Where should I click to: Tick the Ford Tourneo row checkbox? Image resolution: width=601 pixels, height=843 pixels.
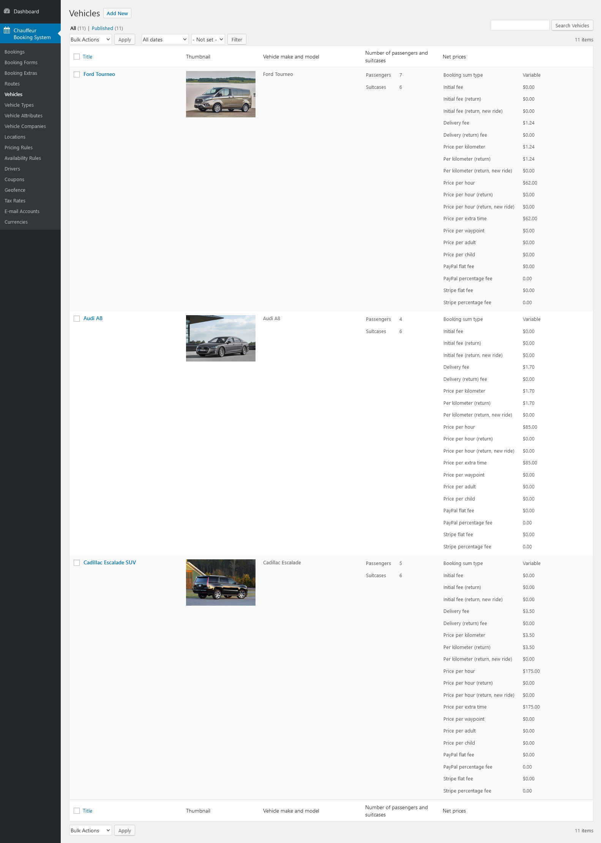(x=77, y=74)
